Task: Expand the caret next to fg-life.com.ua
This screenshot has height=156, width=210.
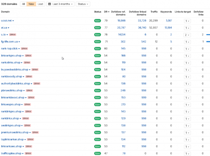Action: [19, 42]
